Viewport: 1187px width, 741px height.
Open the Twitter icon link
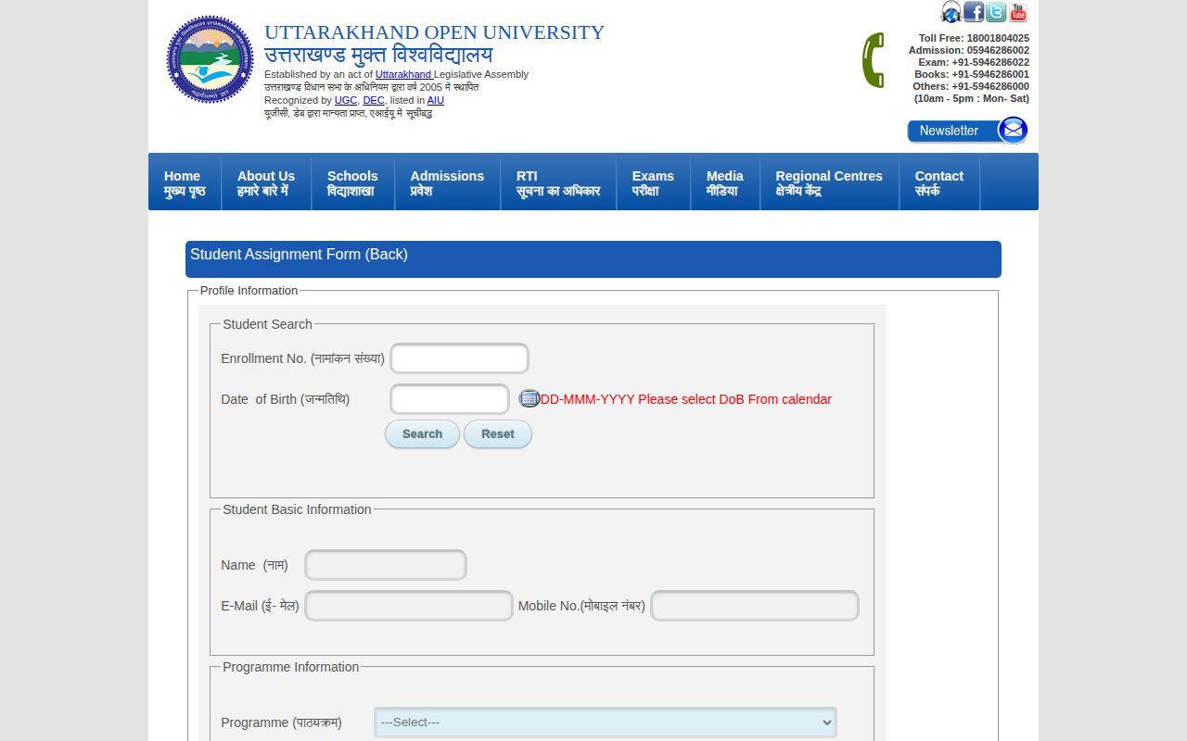point(996,12)
